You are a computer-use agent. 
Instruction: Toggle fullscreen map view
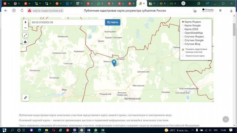pyautogui.click(x=25, y=35)
